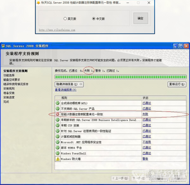Open the riluofeixue.com link
190x185 pixels.
(57, 30)
